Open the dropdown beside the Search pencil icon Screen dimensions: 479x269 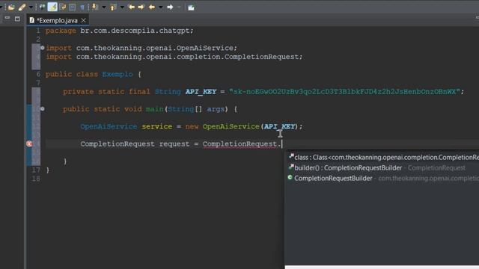pos(31,7)
